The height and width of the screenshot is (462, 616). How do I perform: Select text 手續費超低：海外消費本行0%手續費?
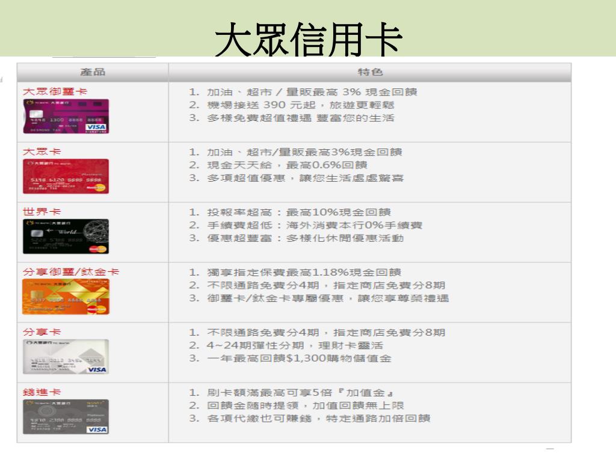pyautogui.click(x=315, y=226)
